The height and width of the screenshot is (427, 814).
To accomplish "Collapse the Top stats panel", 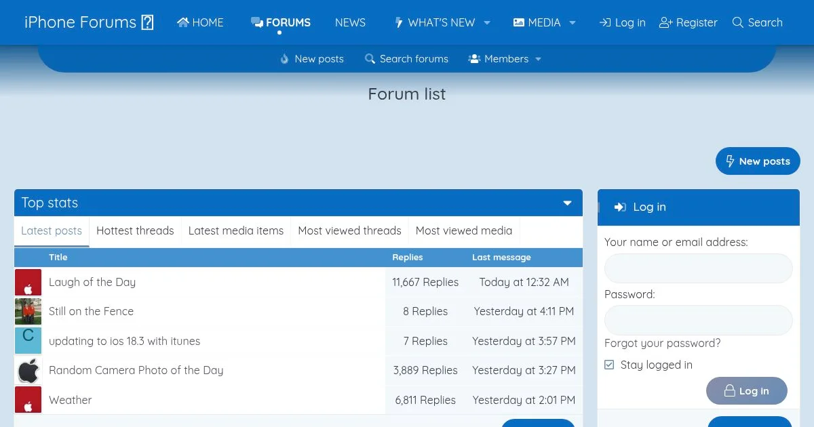I will click(567, 203).
